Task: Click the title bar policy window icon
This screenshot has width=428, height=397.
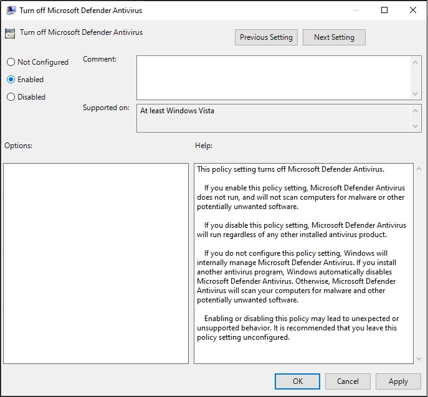Action: point(11,10)
